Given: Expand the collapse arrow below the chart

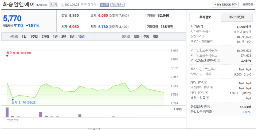Looking at the screenshot, I should pyautogui.click(x=94, y=129).
